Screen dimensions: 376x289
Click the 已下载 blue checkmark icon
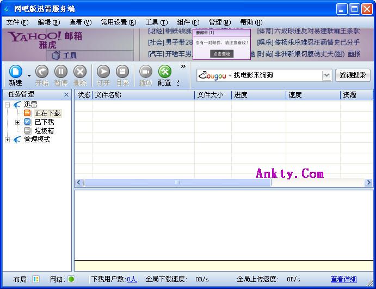[x=27, y=122]
